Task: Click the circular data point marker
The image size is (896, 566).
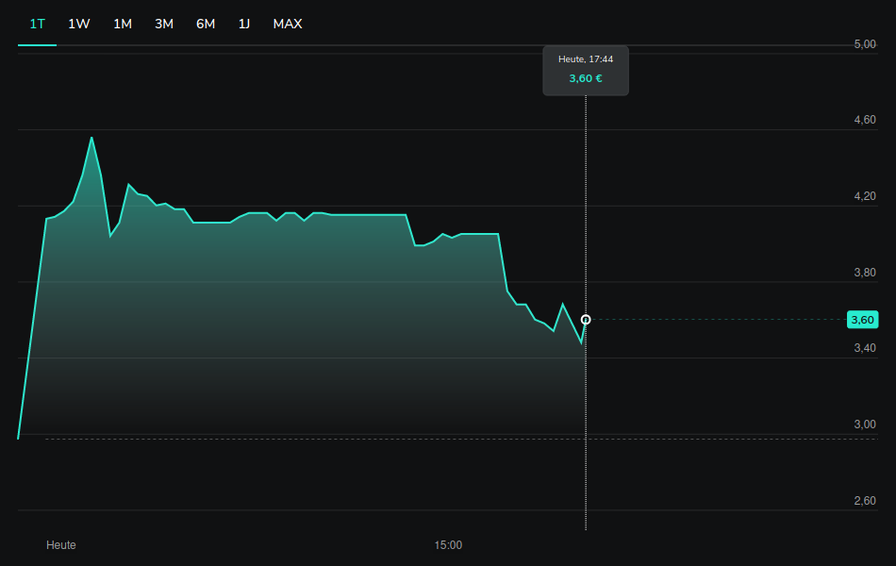Action: coord(586,320)
